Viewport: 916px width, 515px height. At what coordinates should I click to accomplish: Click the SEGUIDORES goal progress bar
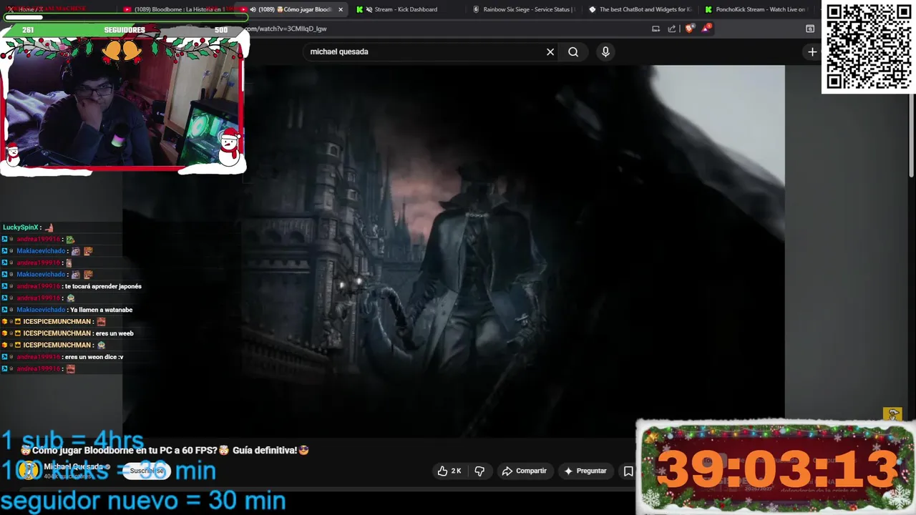125,29
